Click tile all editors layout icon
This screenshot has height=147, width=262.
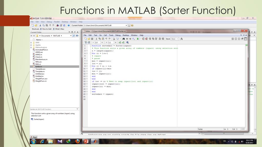click(x=233, y=39)
